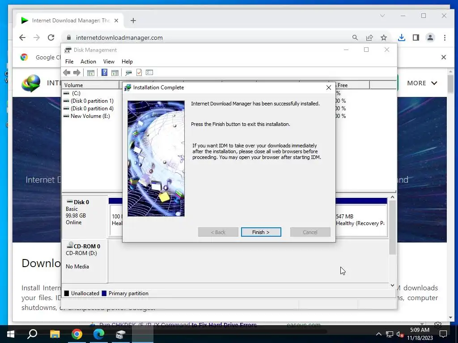The image size is (458, 343).
Task: Bookmark this page with star icon
Action: [x=384, y=38]
